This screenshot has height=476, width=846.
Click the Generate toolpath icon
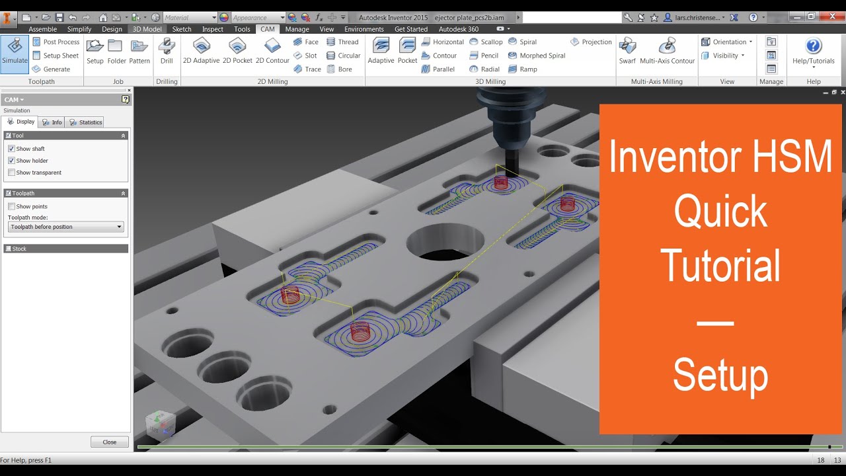coord(51,69)
